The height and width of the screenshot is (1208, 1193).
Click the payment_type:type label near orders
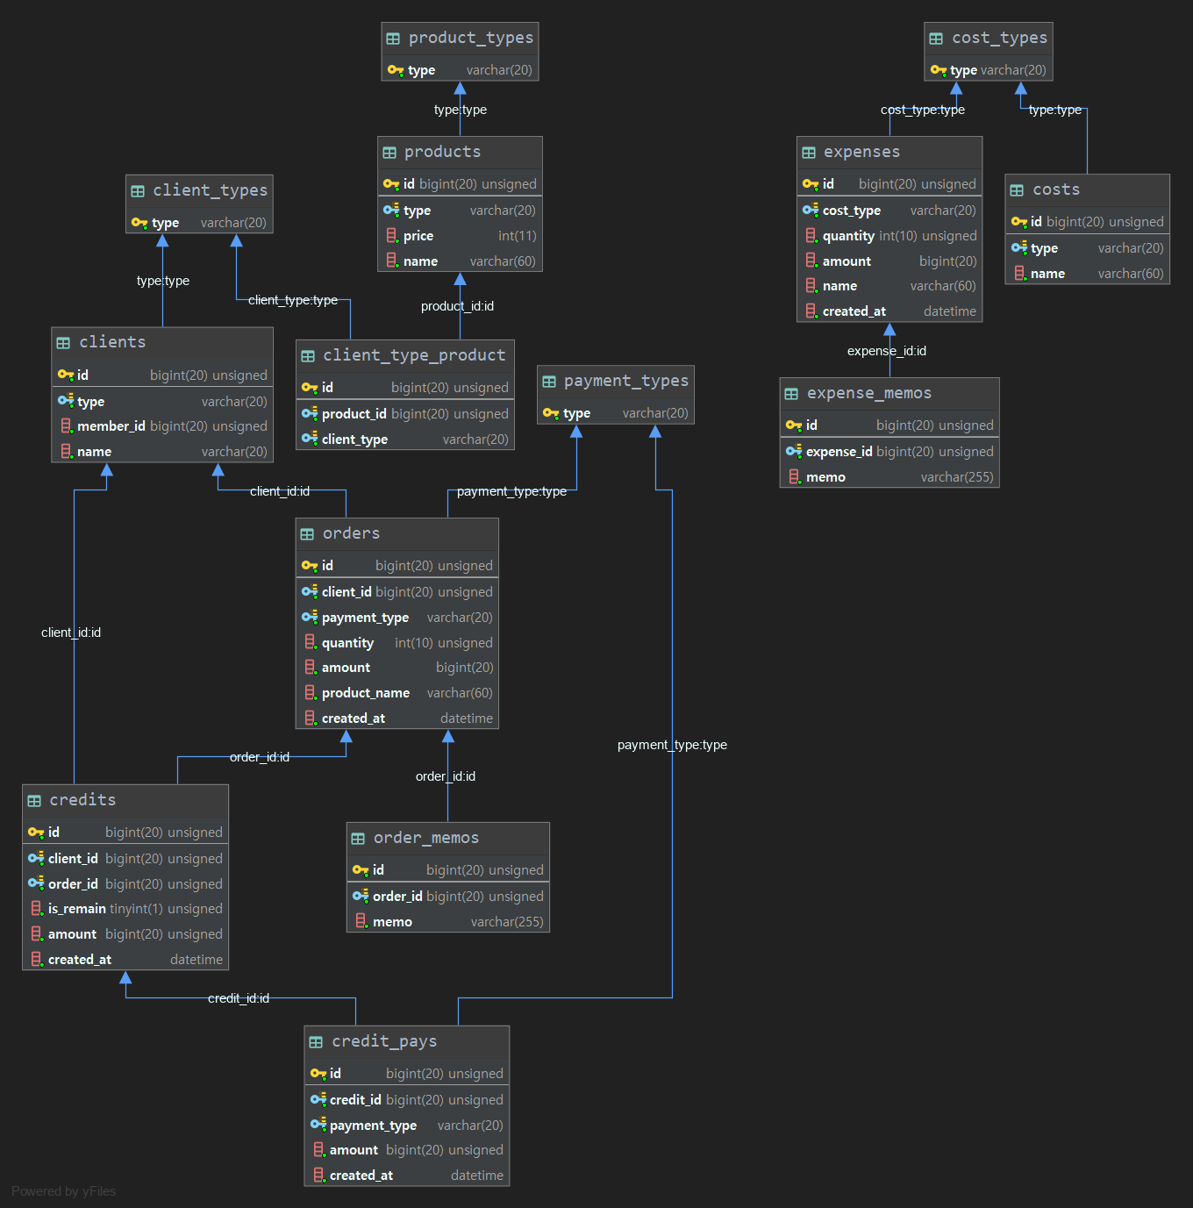(x=511, y=491)
